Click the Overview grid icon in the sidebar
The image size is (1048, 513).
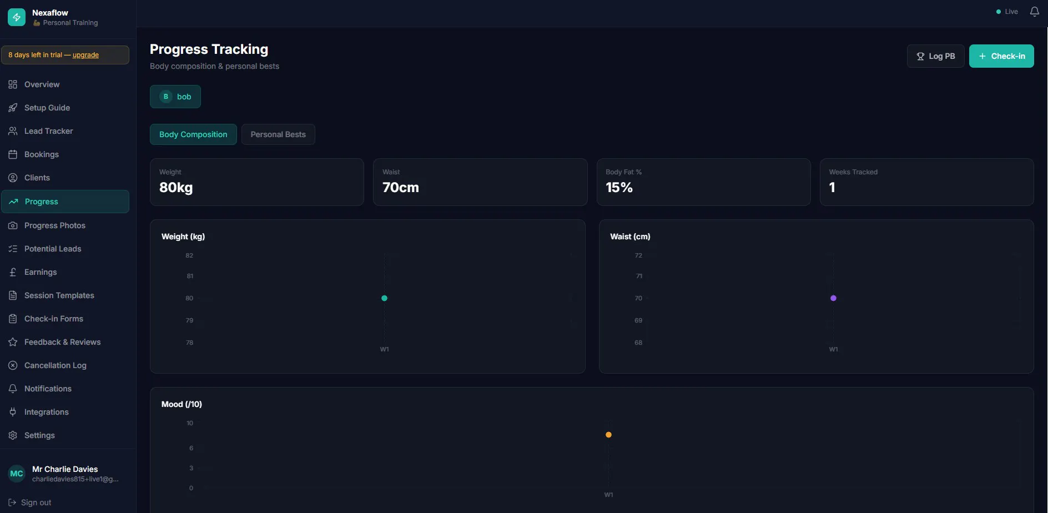(x=13, y=84)
